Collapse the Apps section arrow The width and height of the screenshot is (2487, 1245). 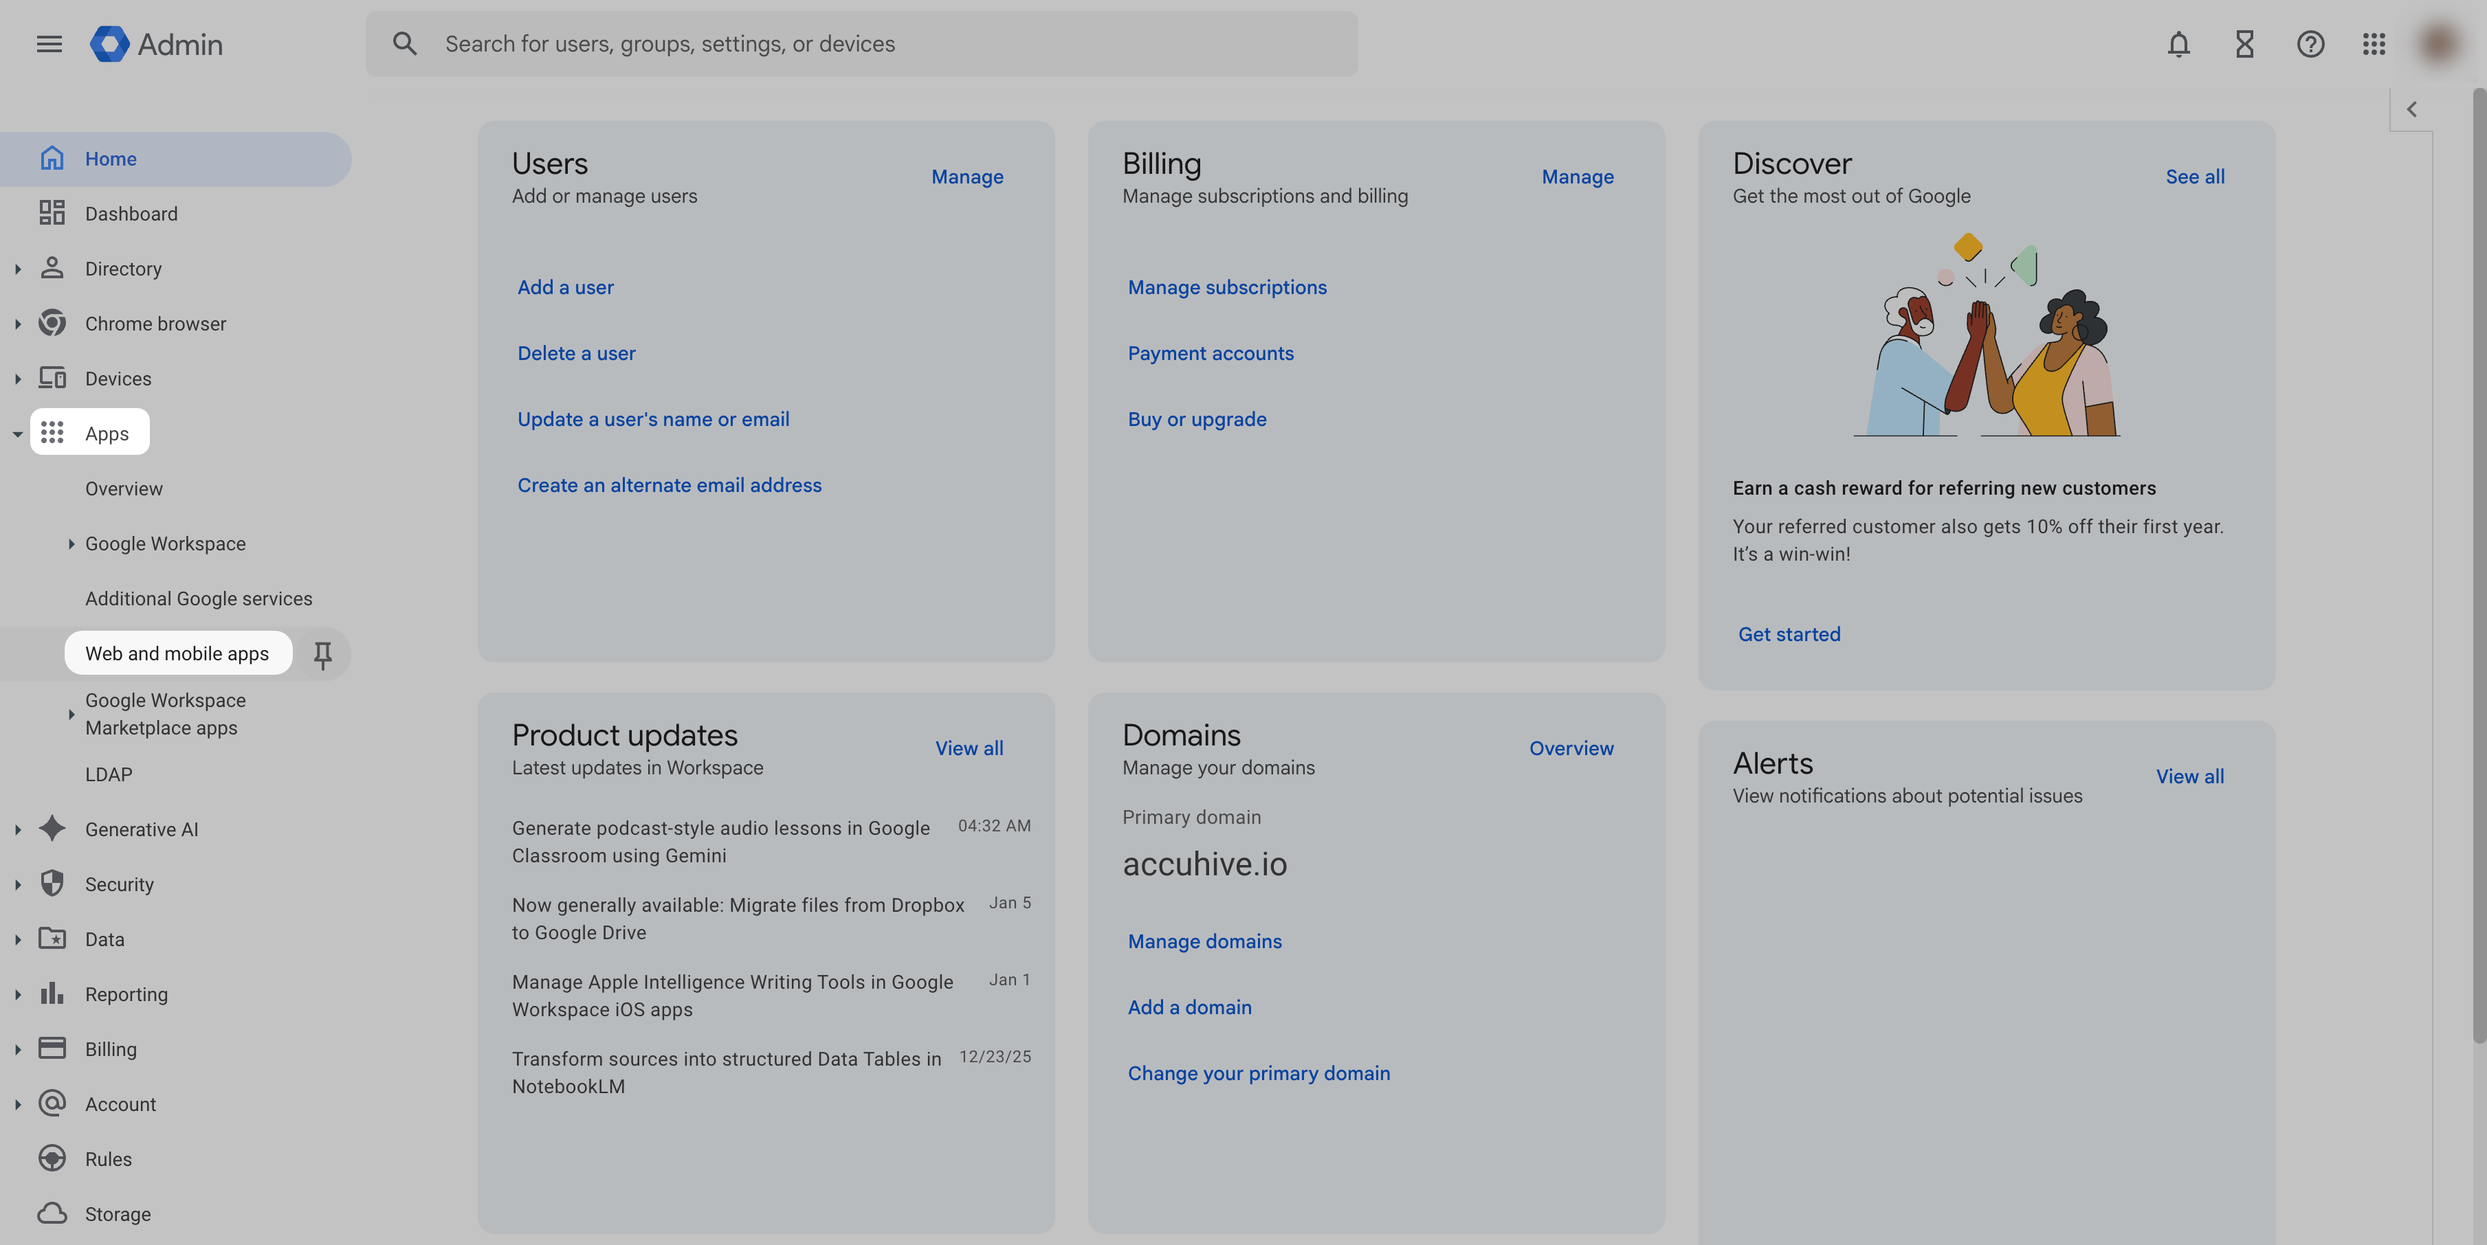17,434
